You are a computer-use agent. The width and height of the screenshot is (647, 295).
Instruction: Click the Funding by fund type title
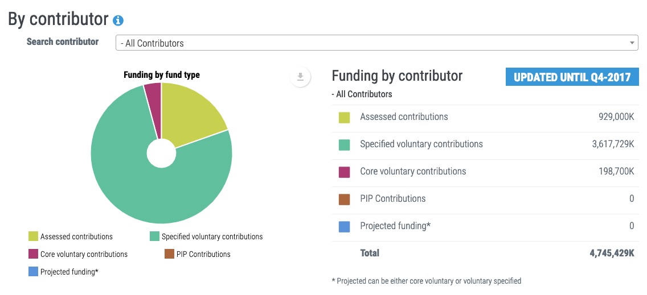pyautogui.click(x=162, y=74)
